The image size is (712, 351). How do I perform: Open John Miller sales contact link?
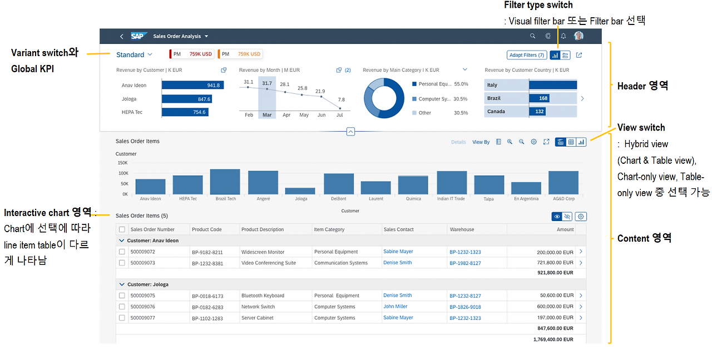click(x=395, y=307)
